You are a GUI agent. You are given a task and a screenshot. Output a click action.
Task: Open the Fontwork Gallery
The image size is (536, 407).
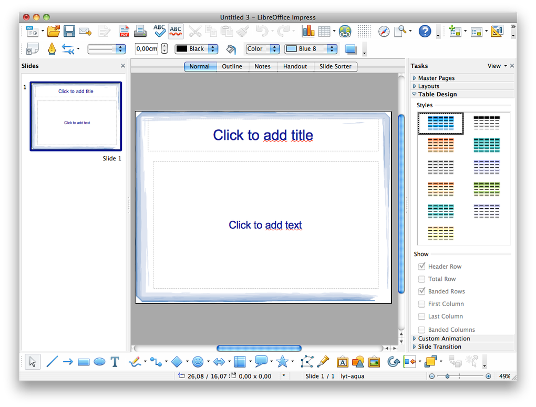343,361
